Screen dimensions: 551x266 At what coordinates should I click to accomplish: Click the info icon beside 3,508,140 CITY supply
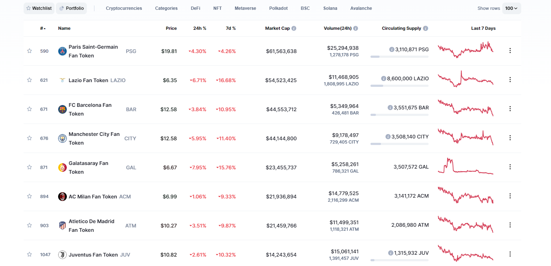click(388, 137)
